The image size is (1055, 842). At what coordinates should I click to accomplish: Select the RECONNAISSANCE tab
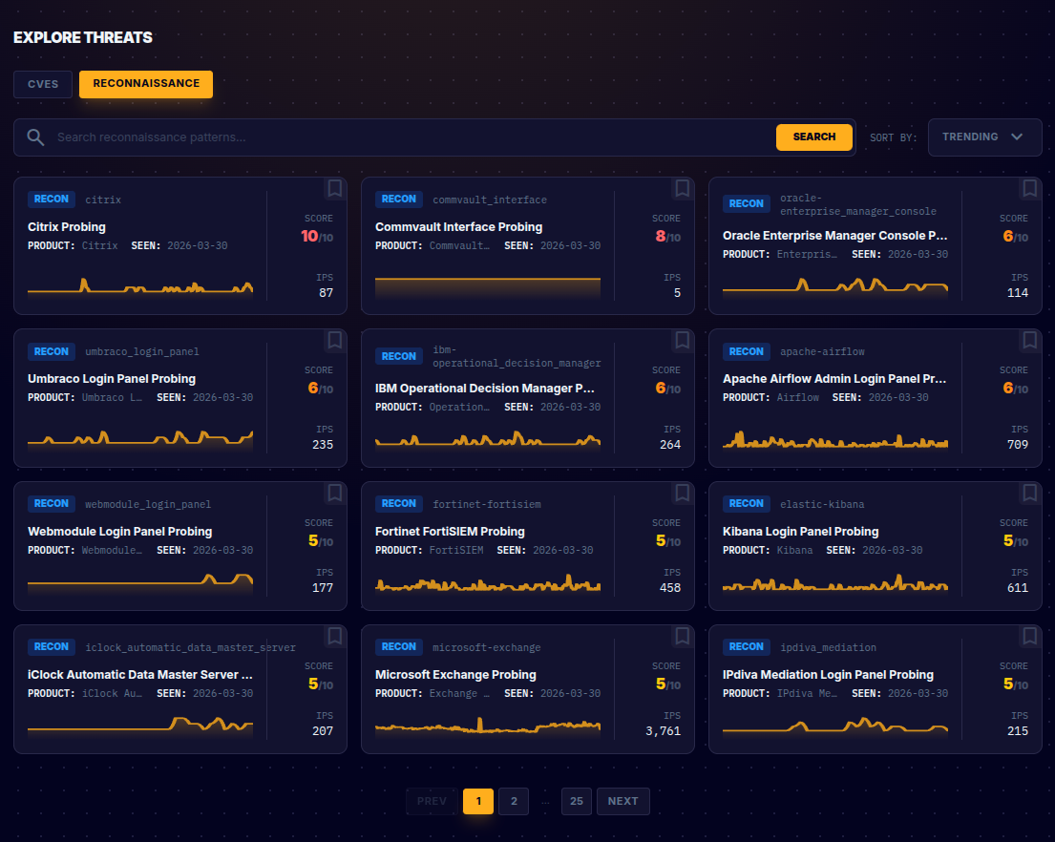point(145,84)
